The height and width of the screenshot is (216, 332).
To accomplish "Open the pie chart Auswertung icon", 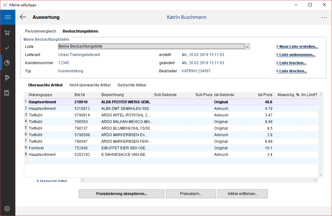I will pyautogui.click(x=8, y=63).
